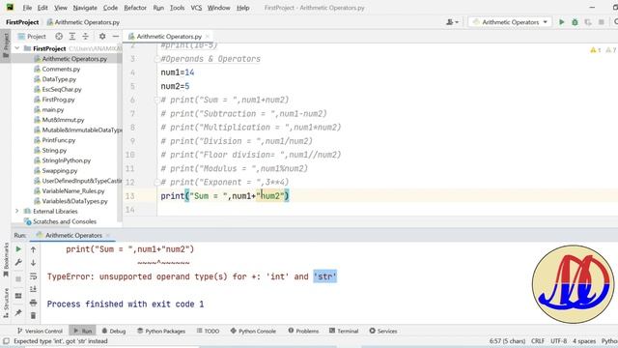Open the Window menu
Image resolution: width=618 pixels, height=348 pixels.
(x=219, y=8)
